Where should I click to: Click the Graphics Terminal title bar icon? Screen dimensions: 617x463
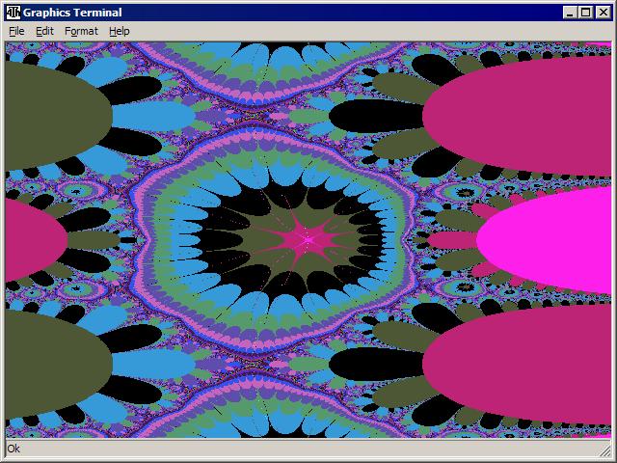pos(13,12)
